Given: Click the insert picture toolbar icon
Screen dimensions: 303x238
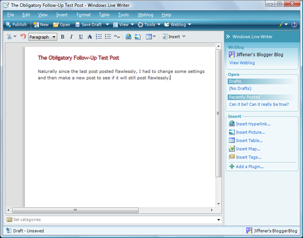Looking at the screenshot, I should (138, 37).
